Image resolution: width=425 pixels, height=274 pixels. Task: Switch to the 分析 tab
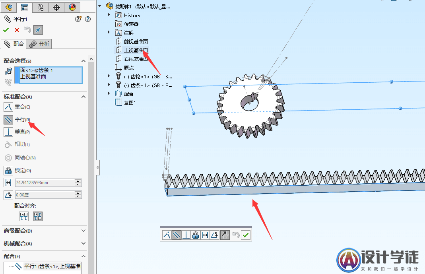click(x=39, y=44)
